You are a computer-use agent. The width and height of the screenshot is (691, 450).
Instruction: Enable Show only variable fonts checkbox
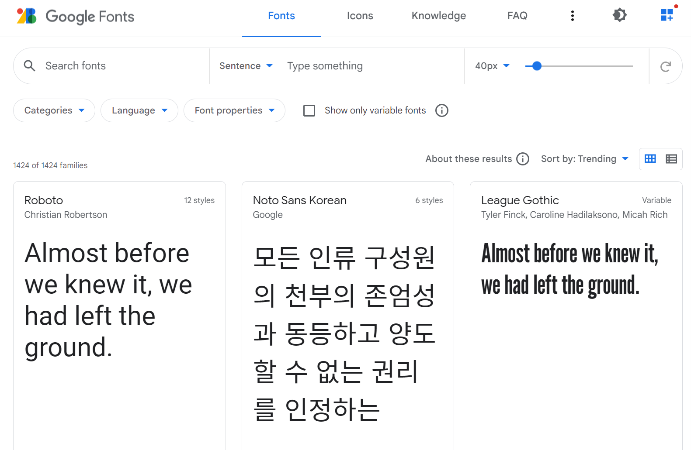point(309,110)
